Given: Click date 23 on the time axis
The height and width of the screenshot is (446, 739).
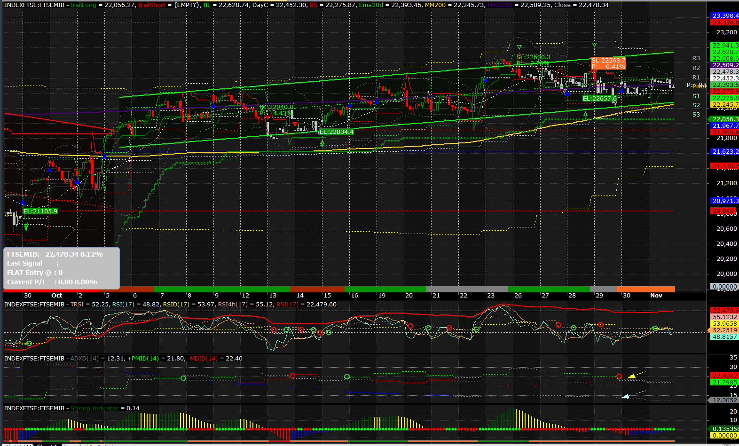Looking at the screenshot, I should click(x=491, y=295).
